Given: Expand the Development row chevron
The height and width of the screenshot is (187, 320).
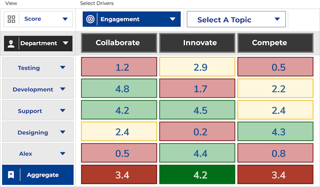Looking at the screenshot, I should pos(63,89).
